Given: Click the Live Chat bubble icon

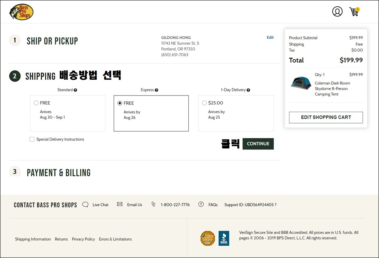Looking at the screenshot, I should point(85,205).
